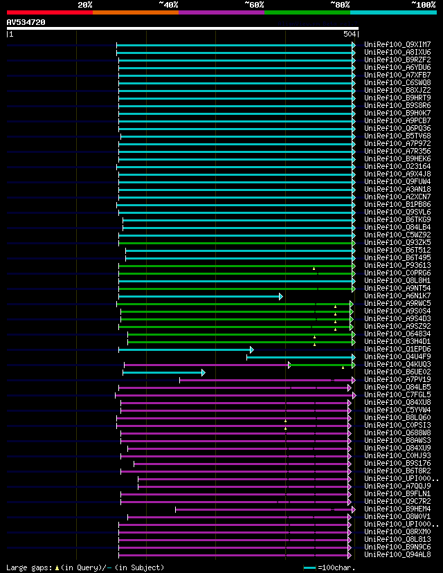443x573 pixels.
Task: Click the UniRef100_A9RWC5 label
Action: pos(397,303)
